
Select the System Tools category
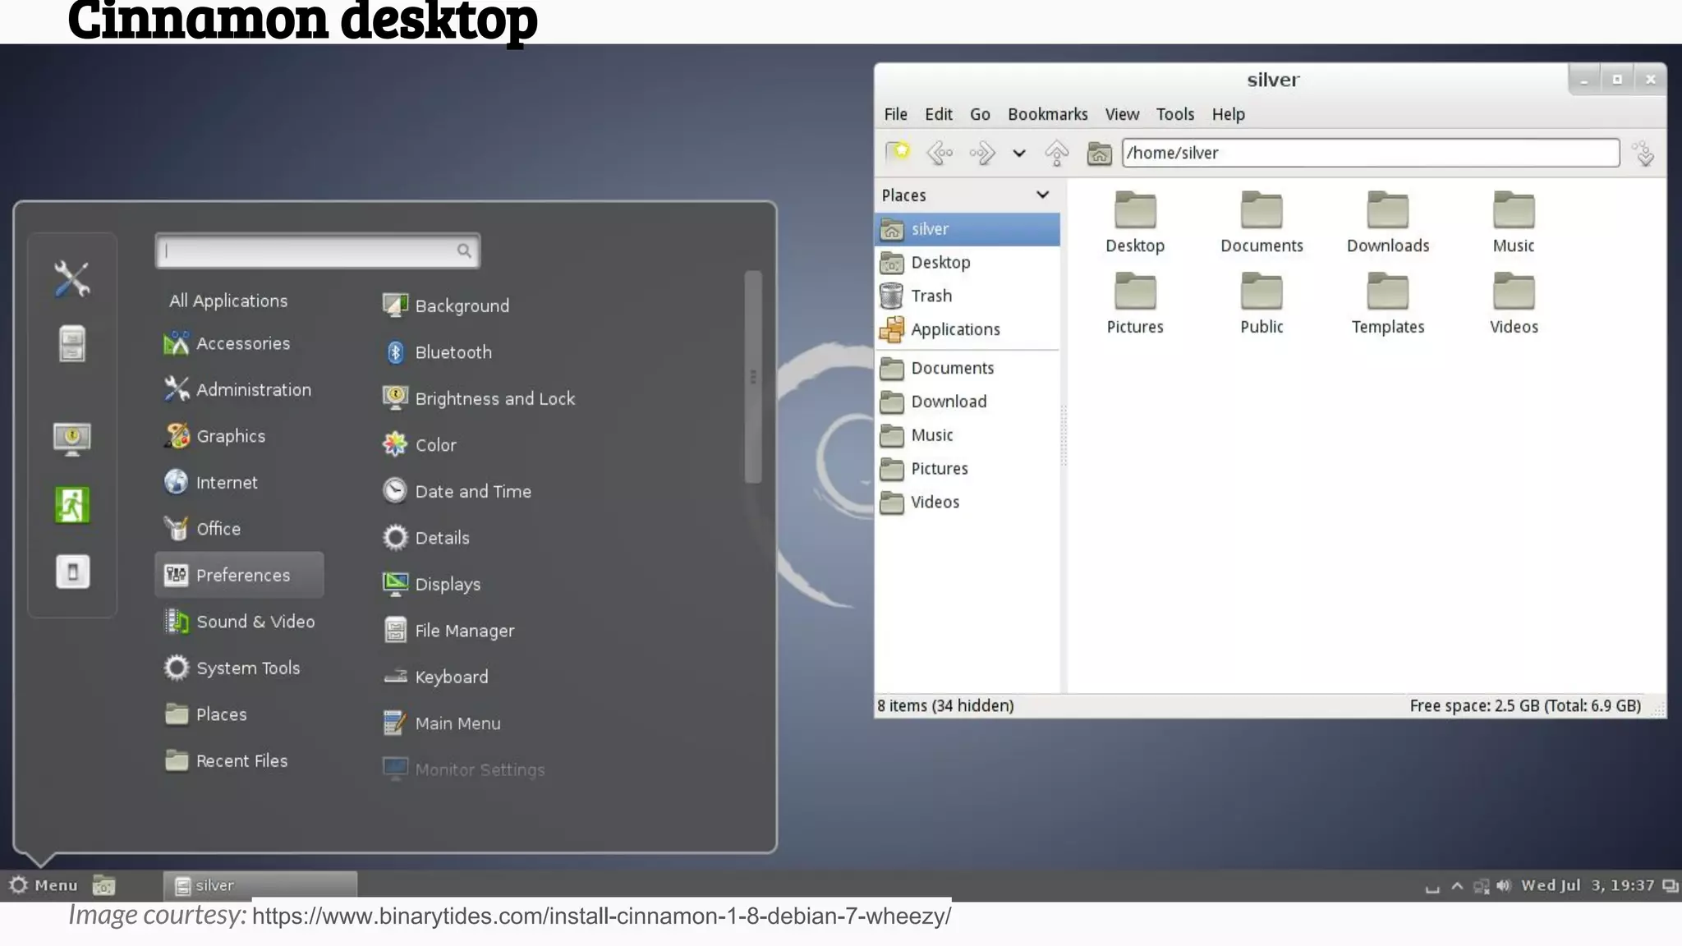[x=232, y=668]
